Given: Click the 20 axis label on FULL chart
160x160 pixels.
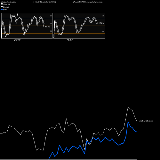Looking at the screenshot, I should 103,31.
